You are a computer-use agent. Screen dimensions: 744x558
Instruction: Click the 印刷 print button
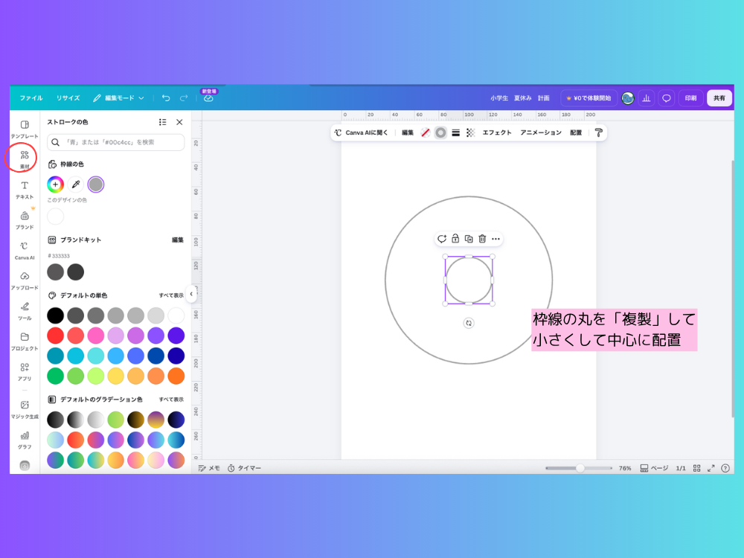point(690,98)
